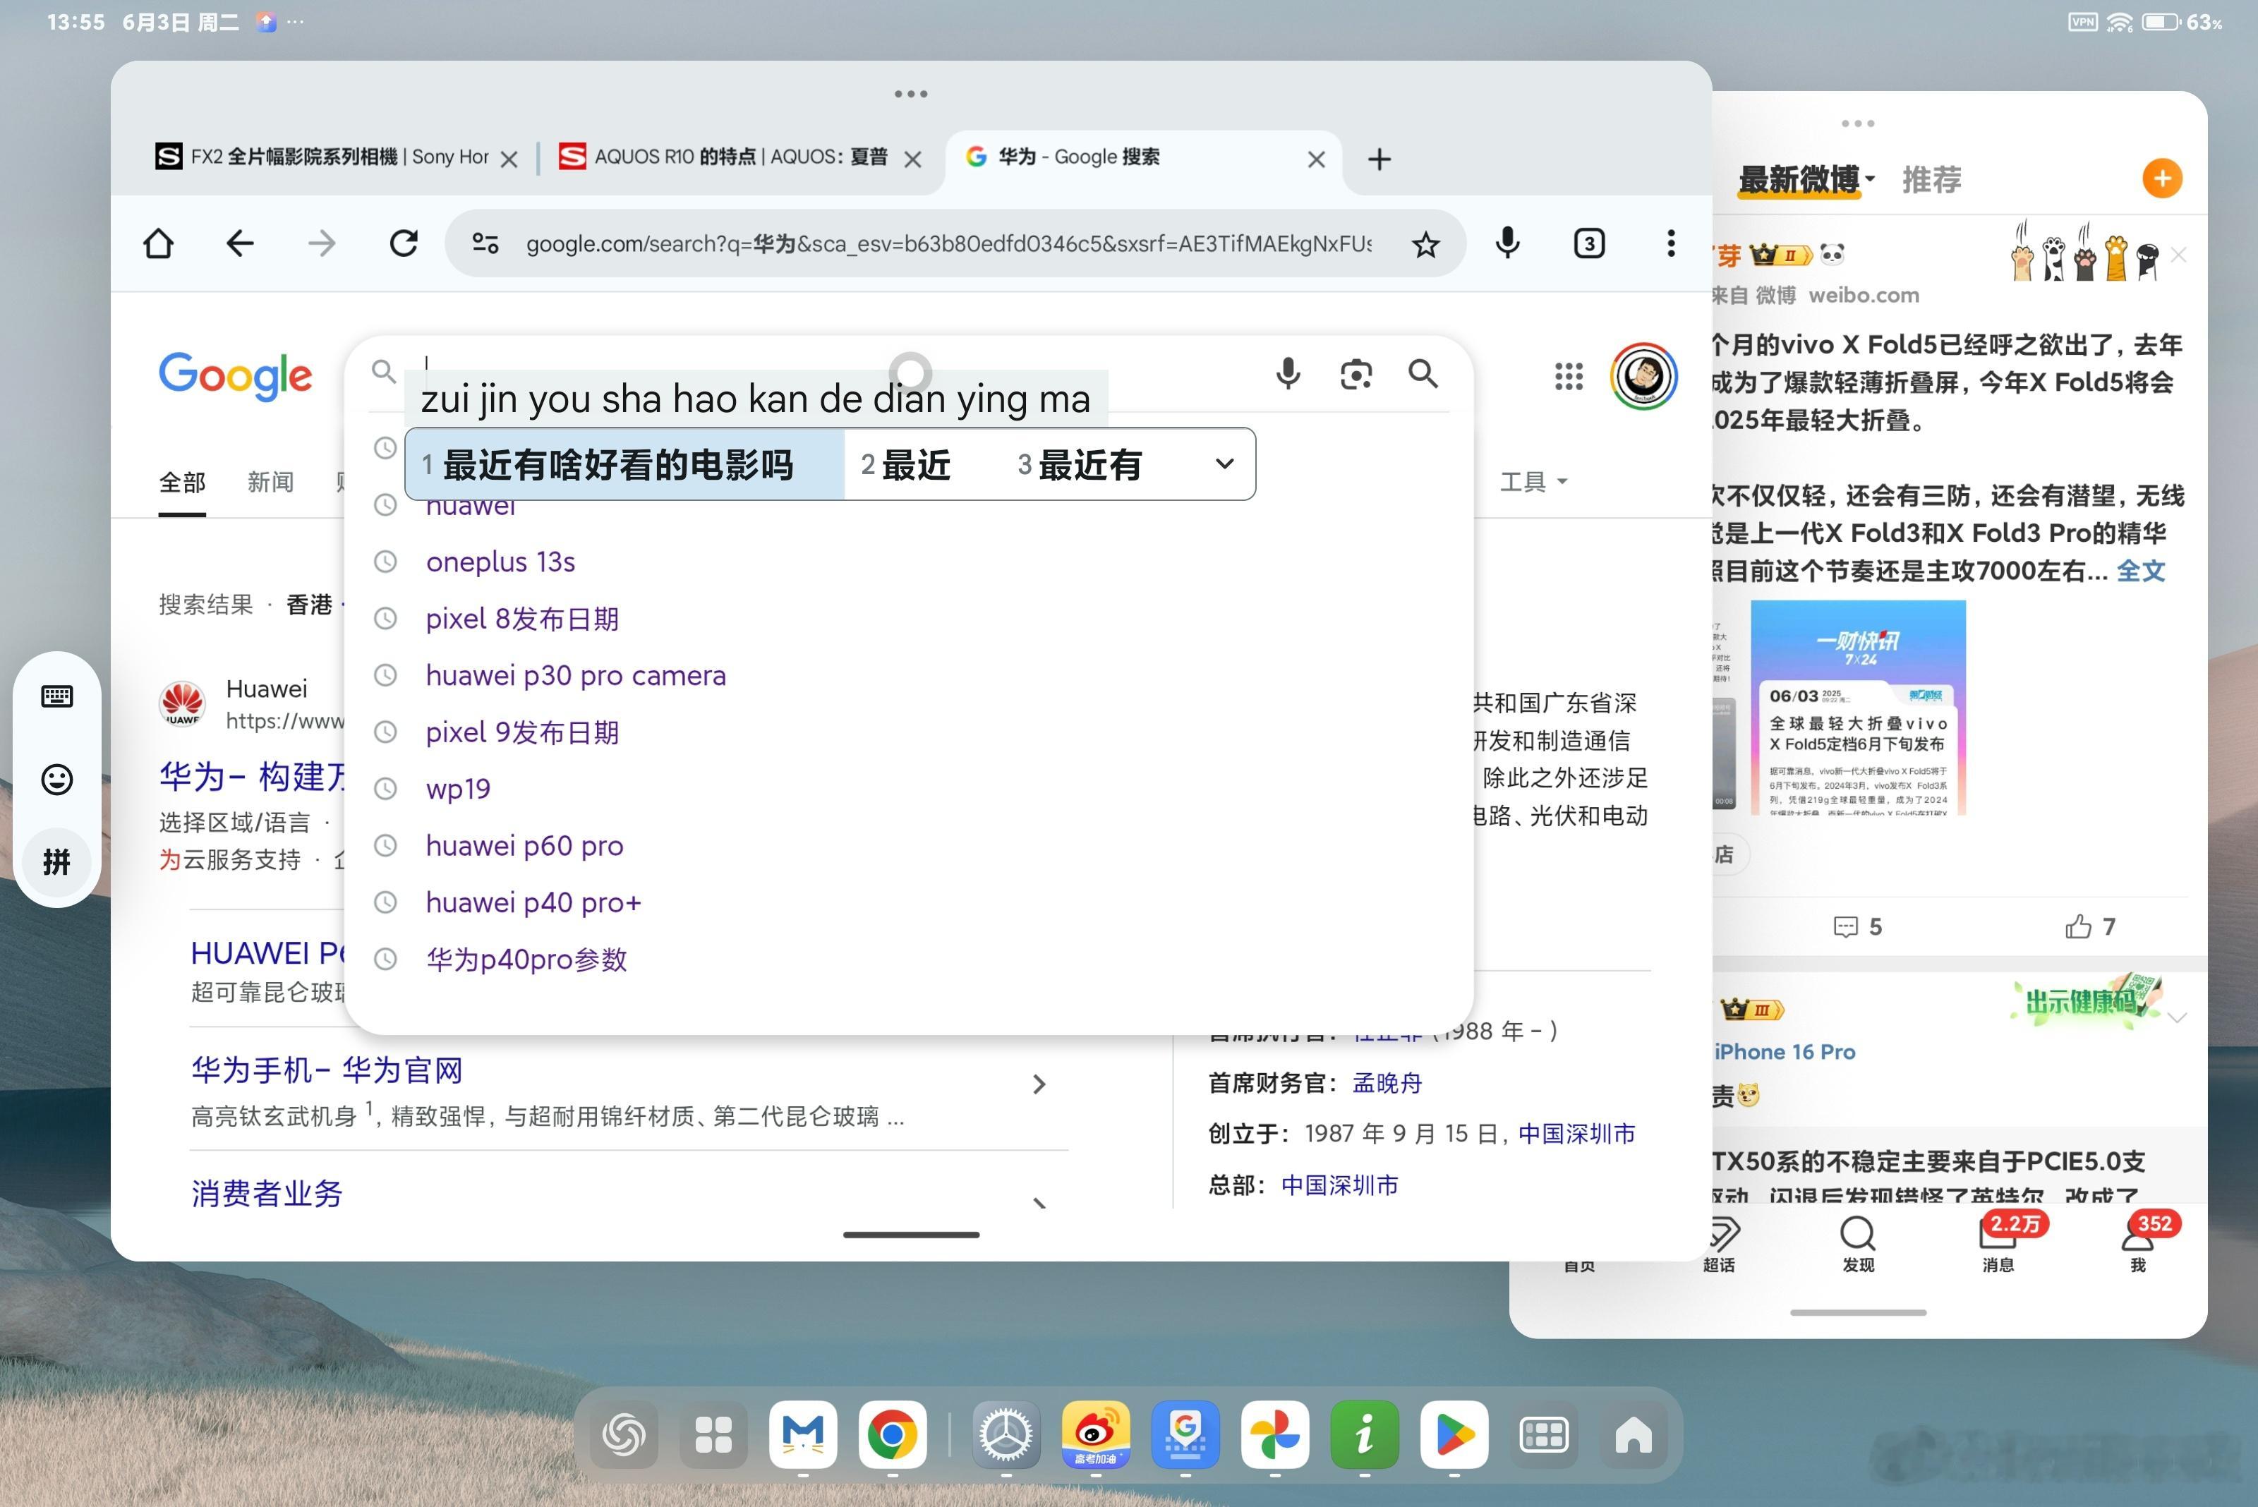
Task: Reload the current Google page
Action: coord(404,243)
